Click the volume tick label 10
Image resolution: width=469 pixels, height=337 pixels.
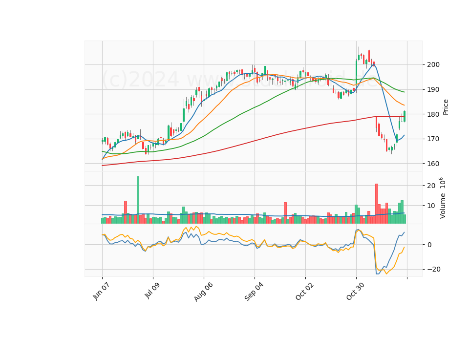431,206
